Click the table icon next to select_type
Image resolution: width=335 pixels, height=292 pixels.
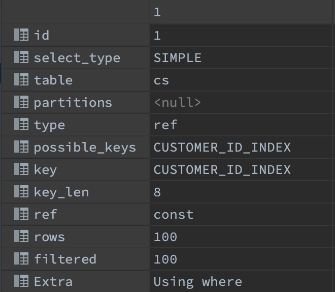[21, 57]
